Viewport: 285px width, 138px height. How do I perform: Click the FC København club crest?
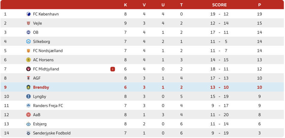[x=28, y=14]
